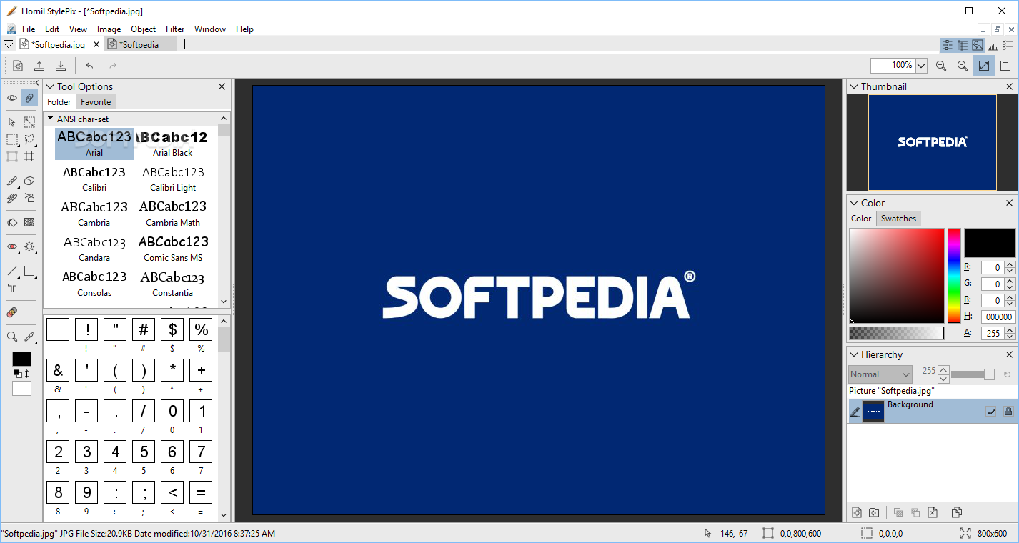The image size is (1019, 543).
Task: Open the zoom percentage dropdown
Action: (x=921, y=66)
